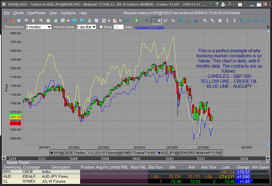Click the single-line remove trendline icon
The image size is (272, 186).
188,20
